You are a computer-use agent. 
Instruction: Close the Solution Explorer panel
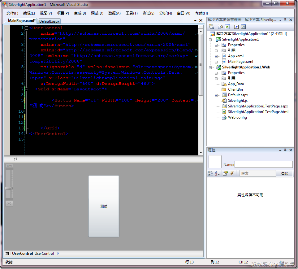click(291, 20)
